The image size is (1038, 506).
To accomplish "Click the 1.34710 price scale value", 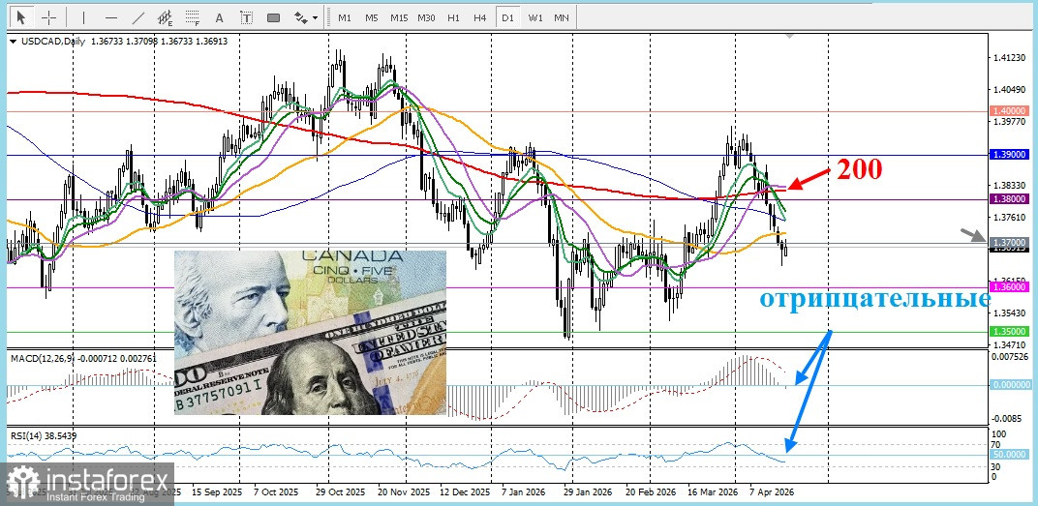I will (x=1010, y=344).
